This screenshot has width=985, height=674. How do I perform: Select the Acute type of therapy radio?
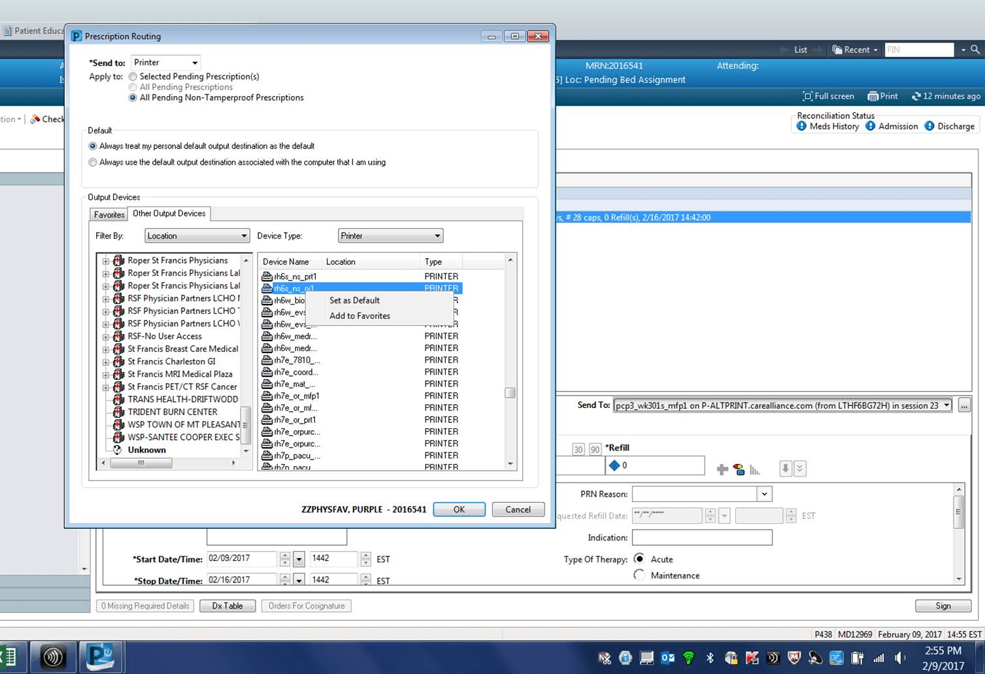pyautogui.click(x=639, y=558)
